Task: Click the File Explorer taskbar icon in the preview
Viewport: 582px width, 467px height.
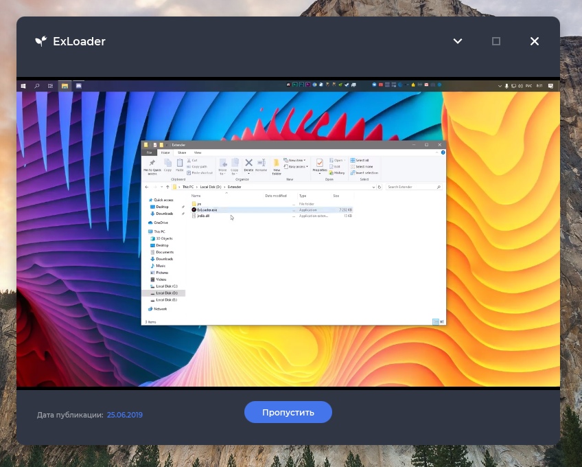Action: pyautogui.click(x=65, y=86)
